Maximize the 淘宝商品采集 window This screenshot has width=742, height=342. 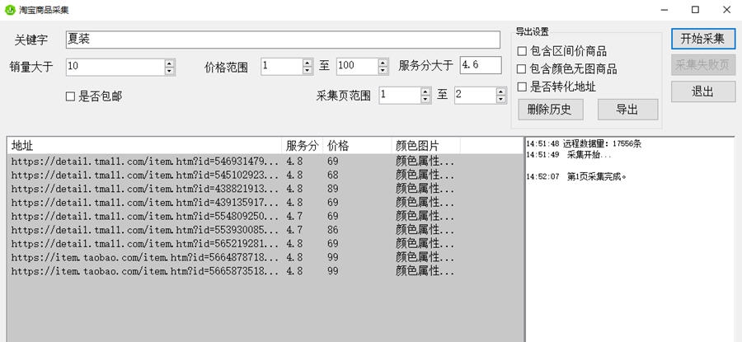pos(695,9)
